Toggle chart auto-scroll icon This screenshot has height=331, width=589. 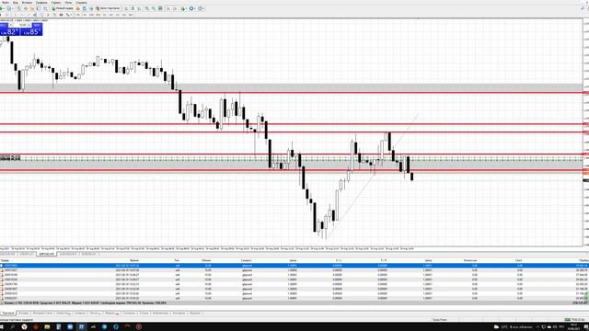(x=167, y=8)
